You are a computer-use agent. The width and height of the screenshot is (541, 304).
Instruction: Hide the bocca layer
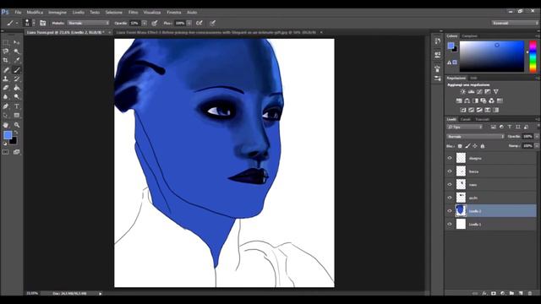tap(450, 171)
